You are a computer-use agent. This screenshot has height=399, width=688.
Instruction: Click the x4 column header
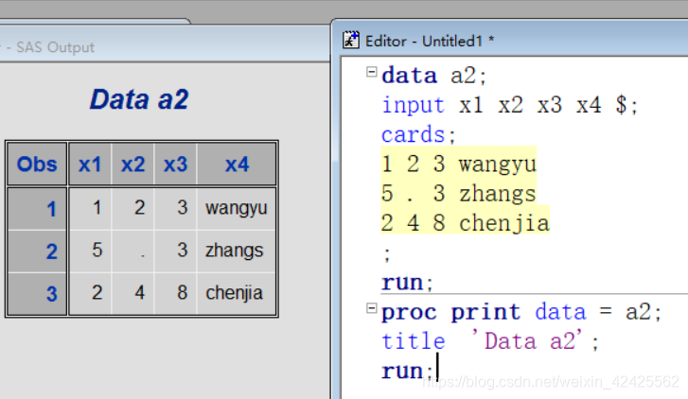click(237, 165)
